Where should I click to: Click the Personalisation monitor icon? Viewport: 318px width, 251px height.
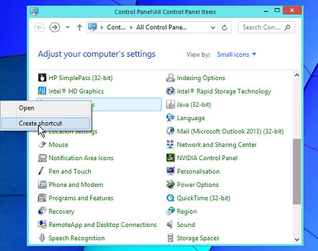(x=170, y=171)
